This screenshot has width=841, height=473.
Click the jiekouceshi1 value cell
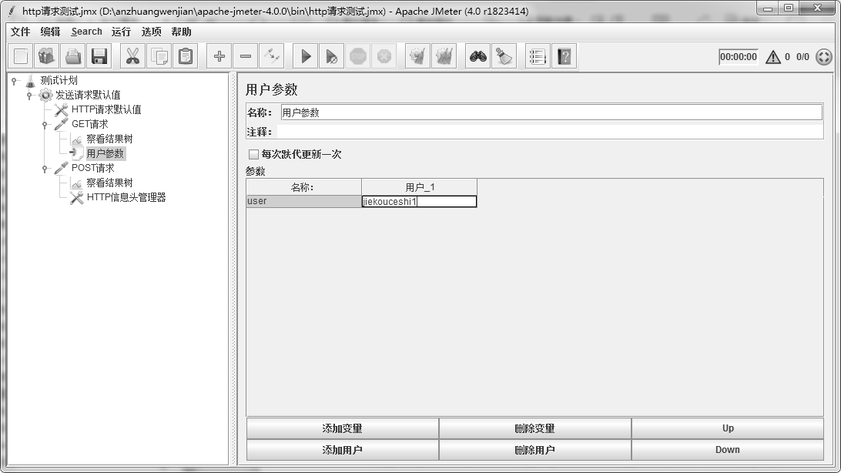(420, 202)
